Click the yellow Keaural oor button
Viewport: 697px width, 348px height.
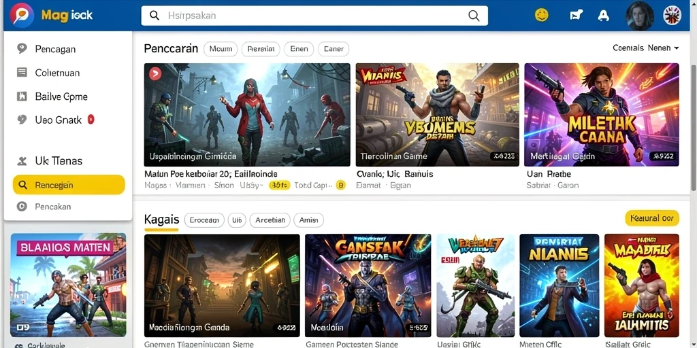[652, 218]
